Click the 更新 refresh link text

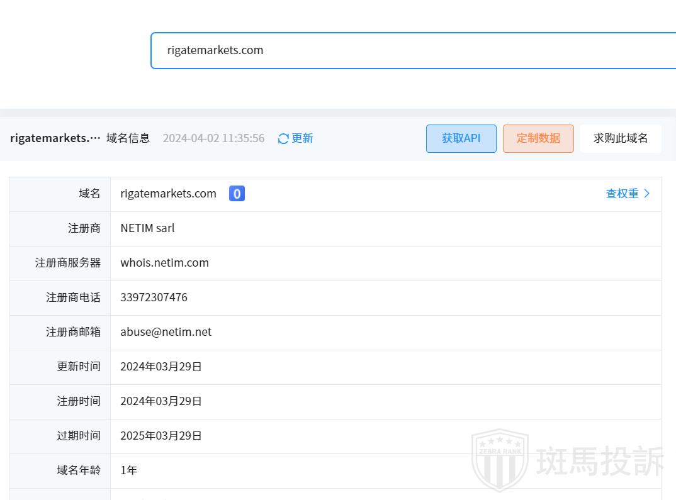(x=302, y=138)
